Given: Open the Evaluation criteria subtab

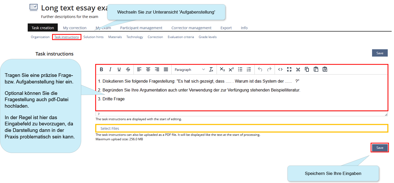Looking at the screenshot, I should (181, 37).
